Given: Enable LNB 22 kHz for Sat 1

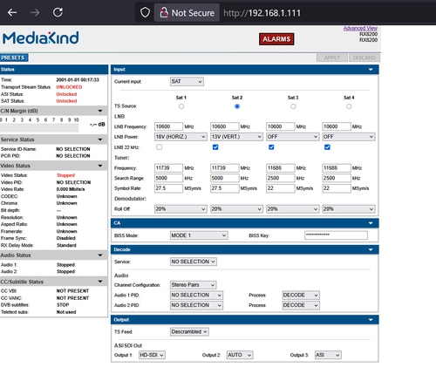Looking at the screenshot, I should click(x=160, y=147).
